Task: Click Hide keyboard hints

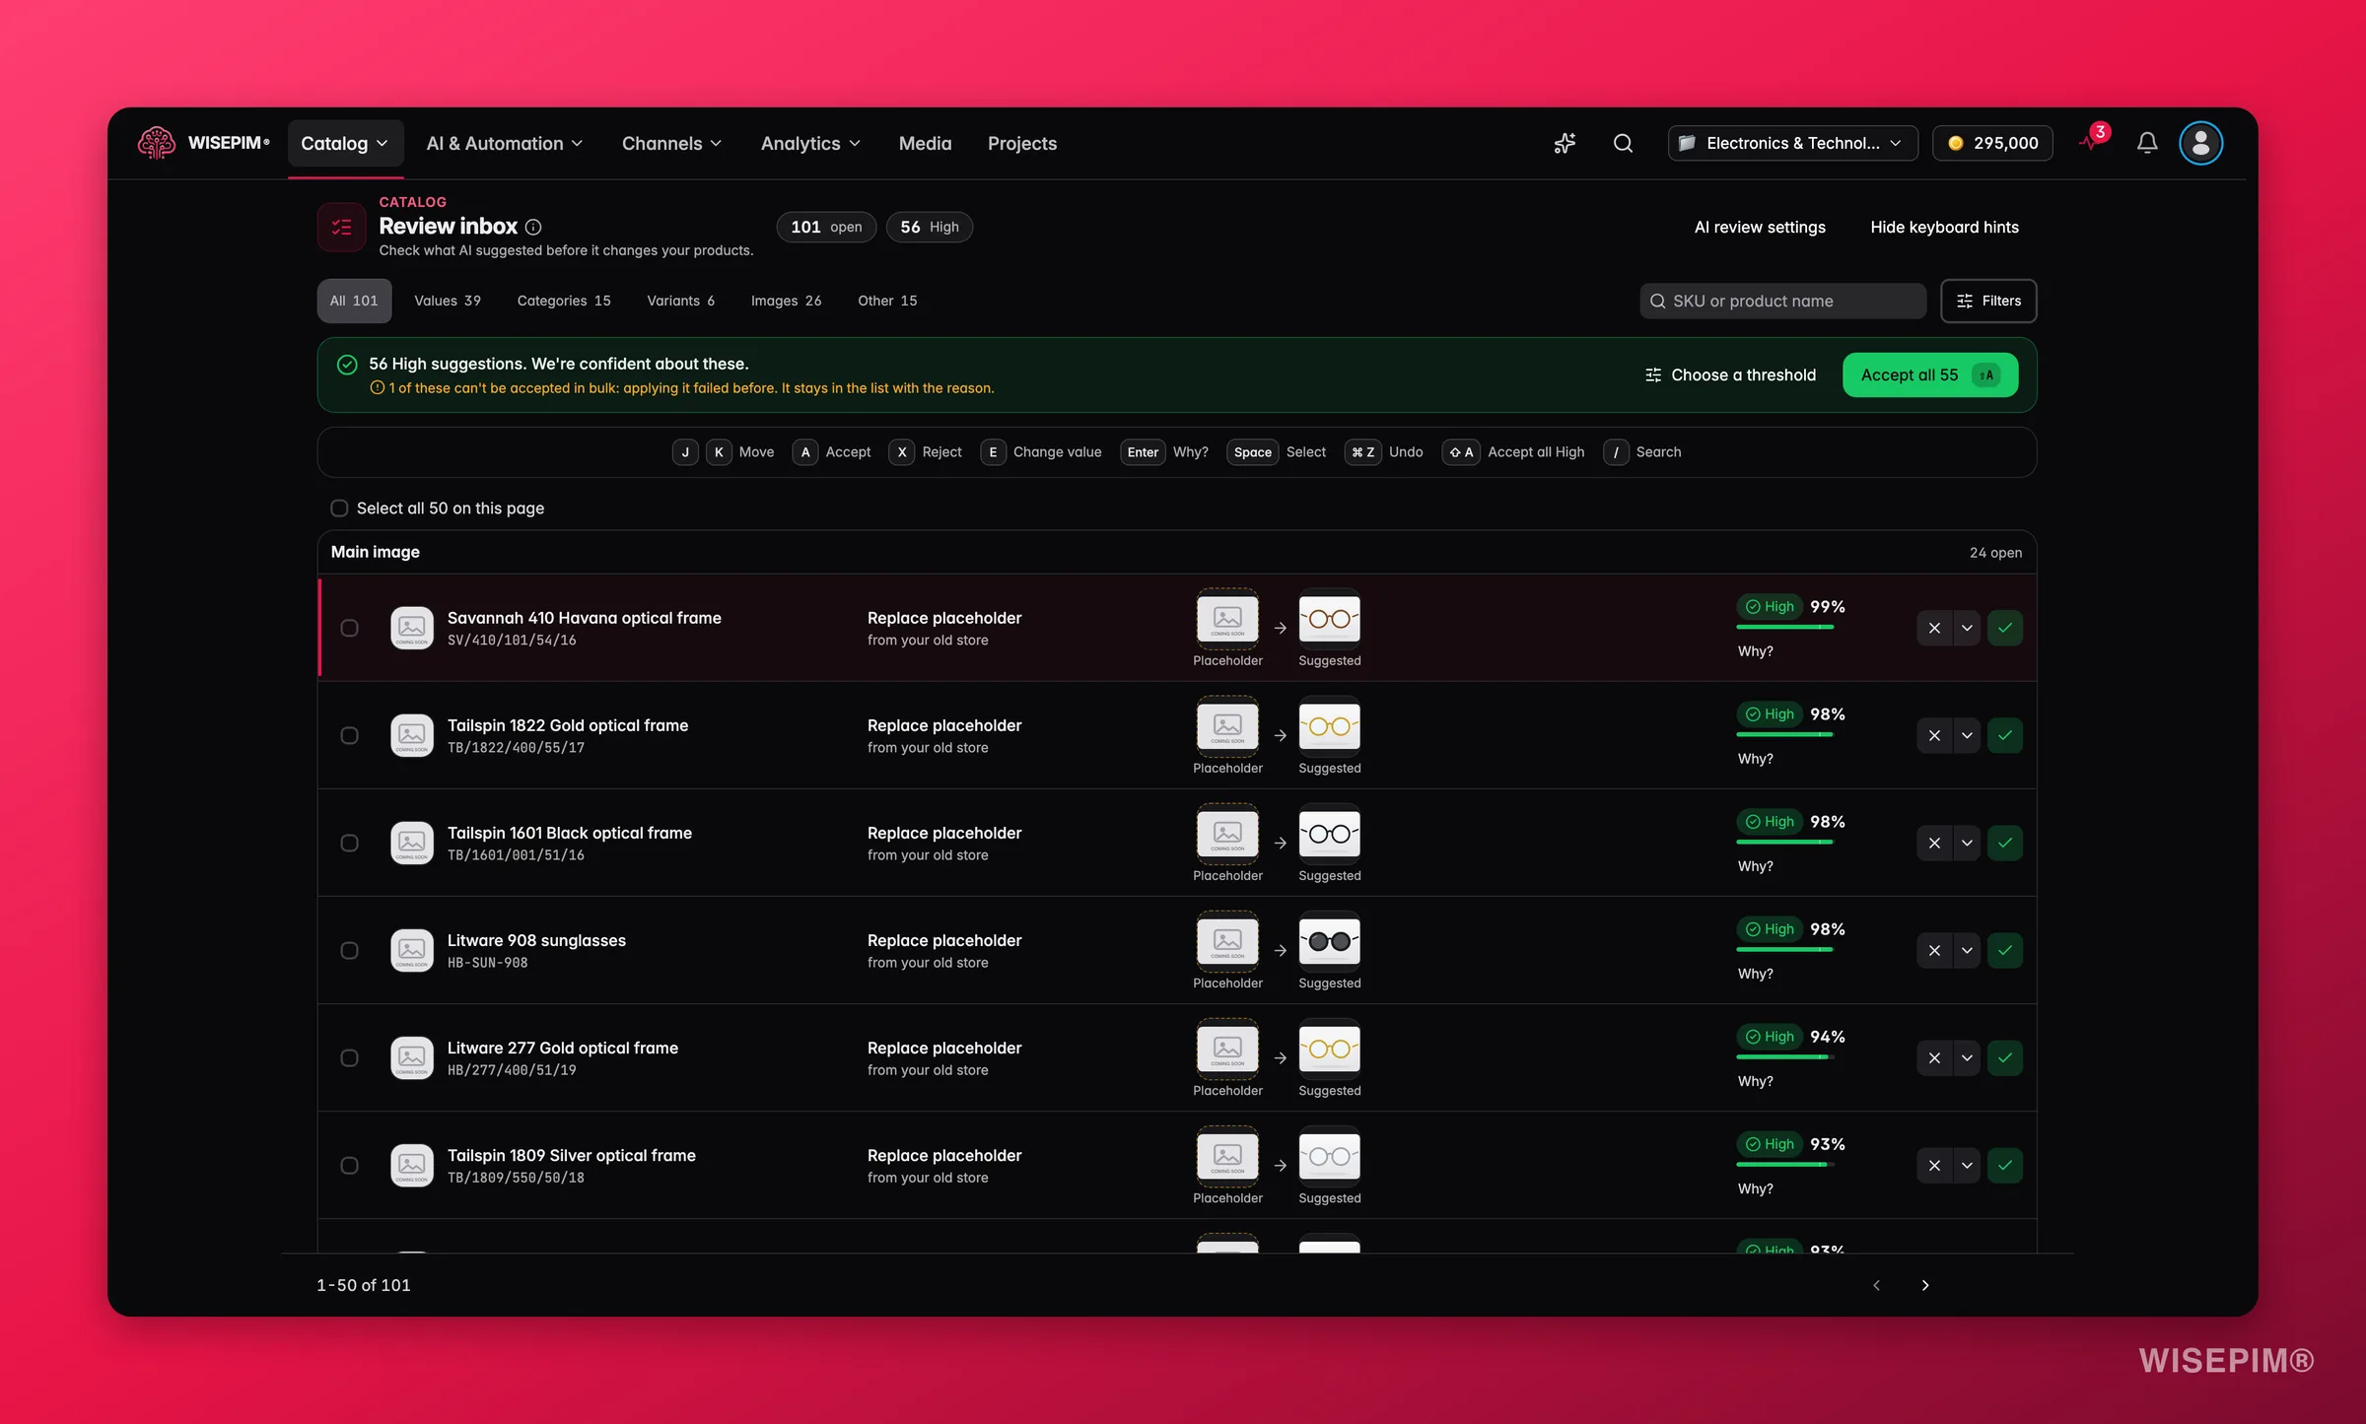Action: [x=1944, y=227]
